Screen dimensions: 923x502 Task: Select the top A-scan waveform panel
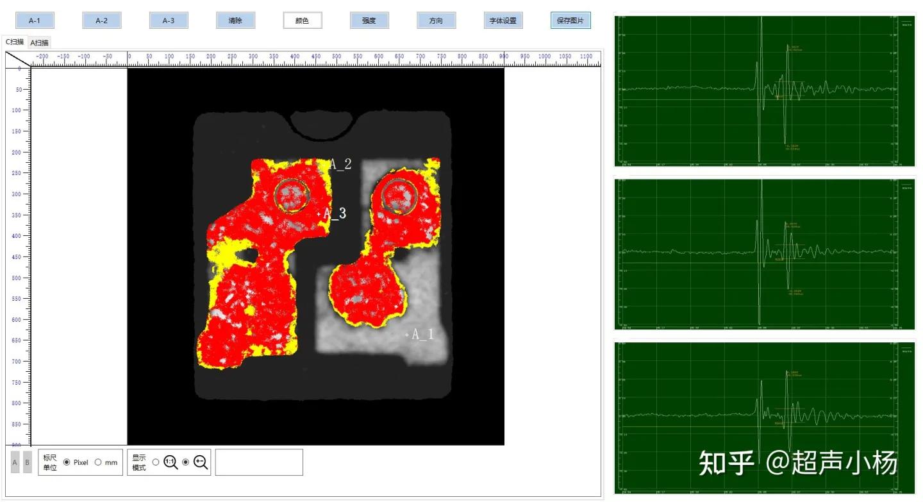tap(765, 90)
